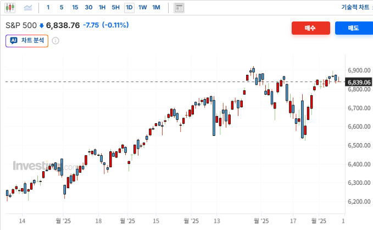Screen dimensions: 373x230
Task: Select the 1-minute interval
Action: coord(48,7)
